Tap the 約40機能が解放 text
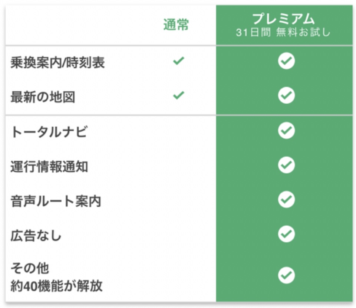 [56, 286]
